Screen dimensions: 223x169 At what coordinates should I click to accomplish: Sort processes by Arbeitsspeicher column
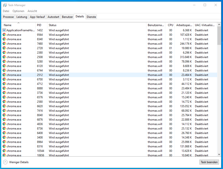184,25
